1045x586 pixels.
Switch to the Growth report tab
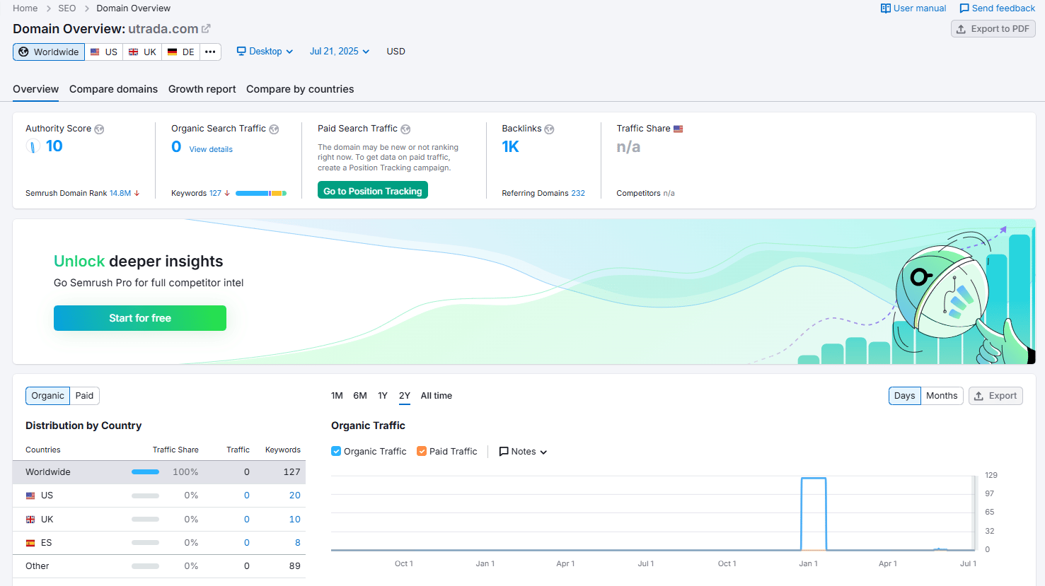coord(202,89)
